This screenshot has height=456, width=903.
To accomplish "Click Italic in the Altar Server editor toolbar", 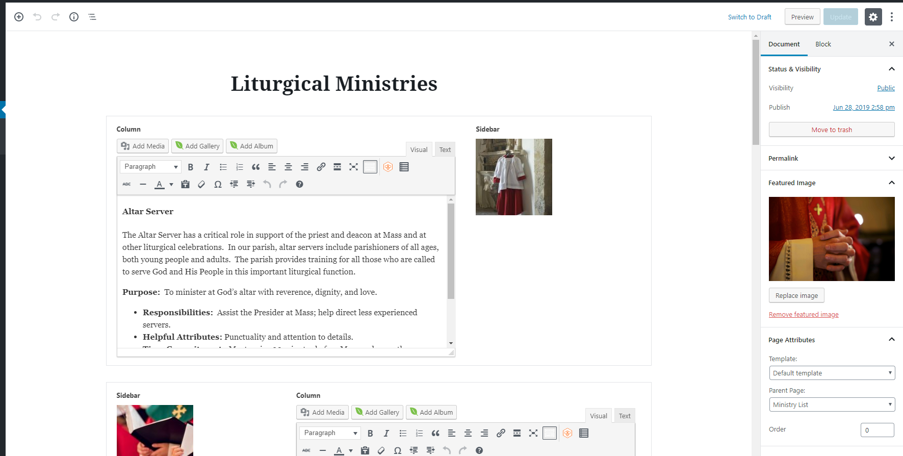I will (x=207, y=167).
